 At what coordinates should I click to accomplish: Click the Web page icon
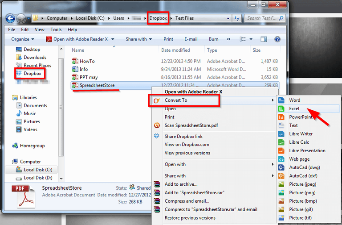[x=281, y=159]
